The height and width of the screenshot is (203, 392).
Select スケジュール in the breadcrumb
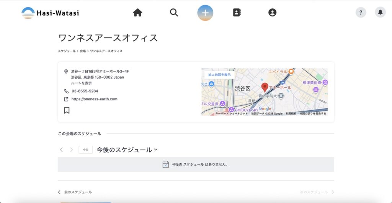[x=67, y=51]
